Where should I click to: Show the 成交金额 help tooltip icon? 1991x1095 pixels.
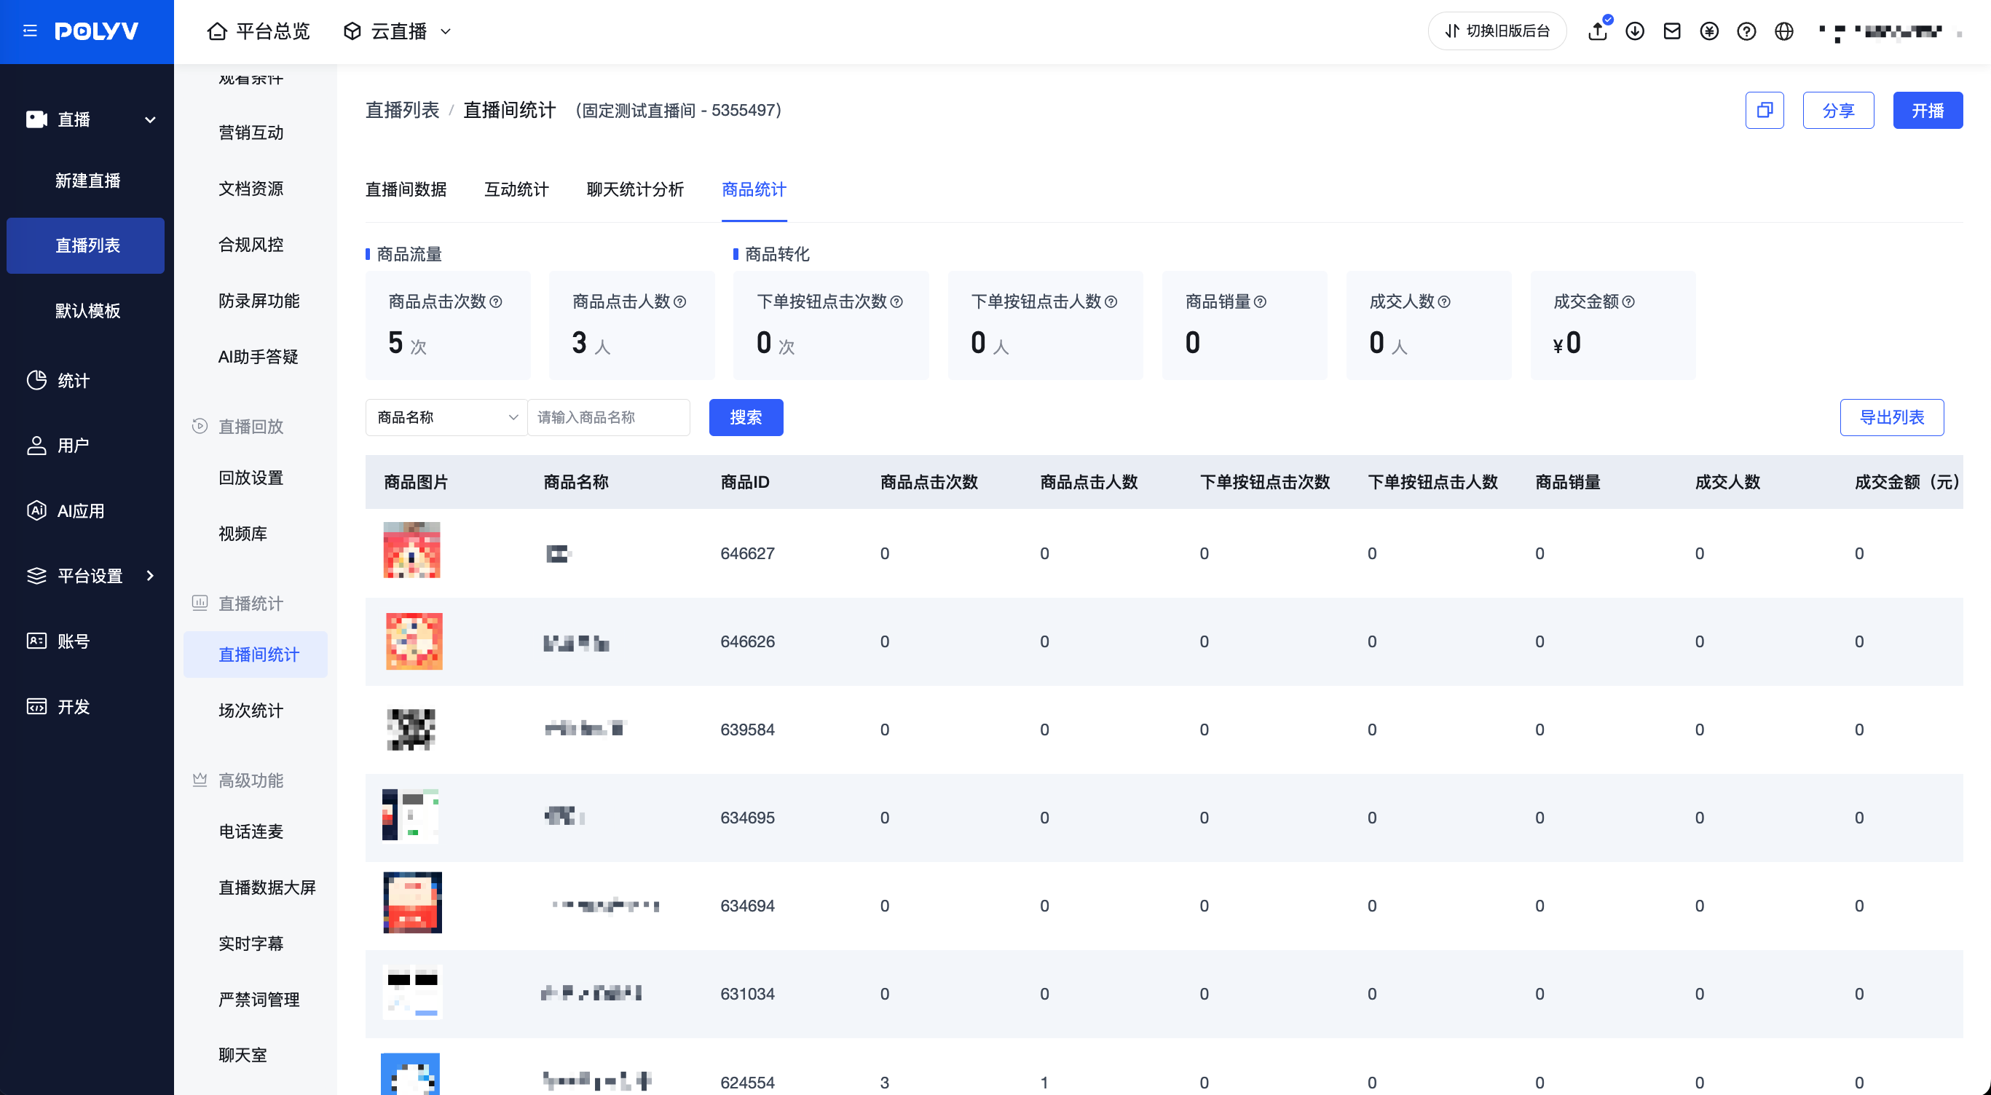coord(1628,301)
